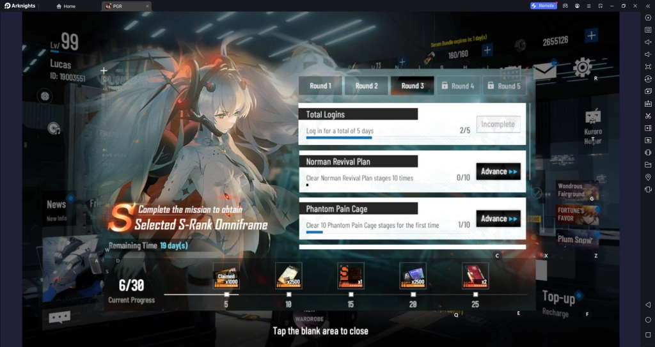The height and width of the screenshot is (347, 655).
Task: Switch to the Home tab in emulator
Action: pyautogui.click(x=66, y=6)
